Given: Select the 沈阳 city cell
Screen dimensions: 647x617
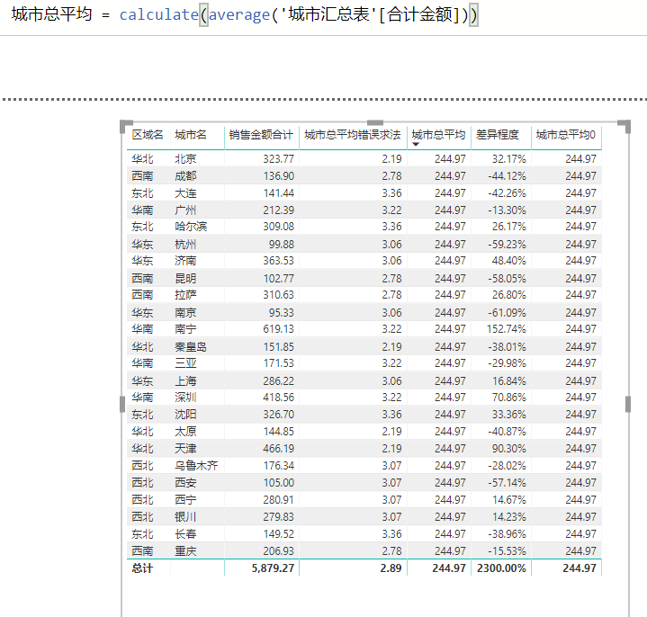Looking at the screenshot, I should click(x=185, y=415).
